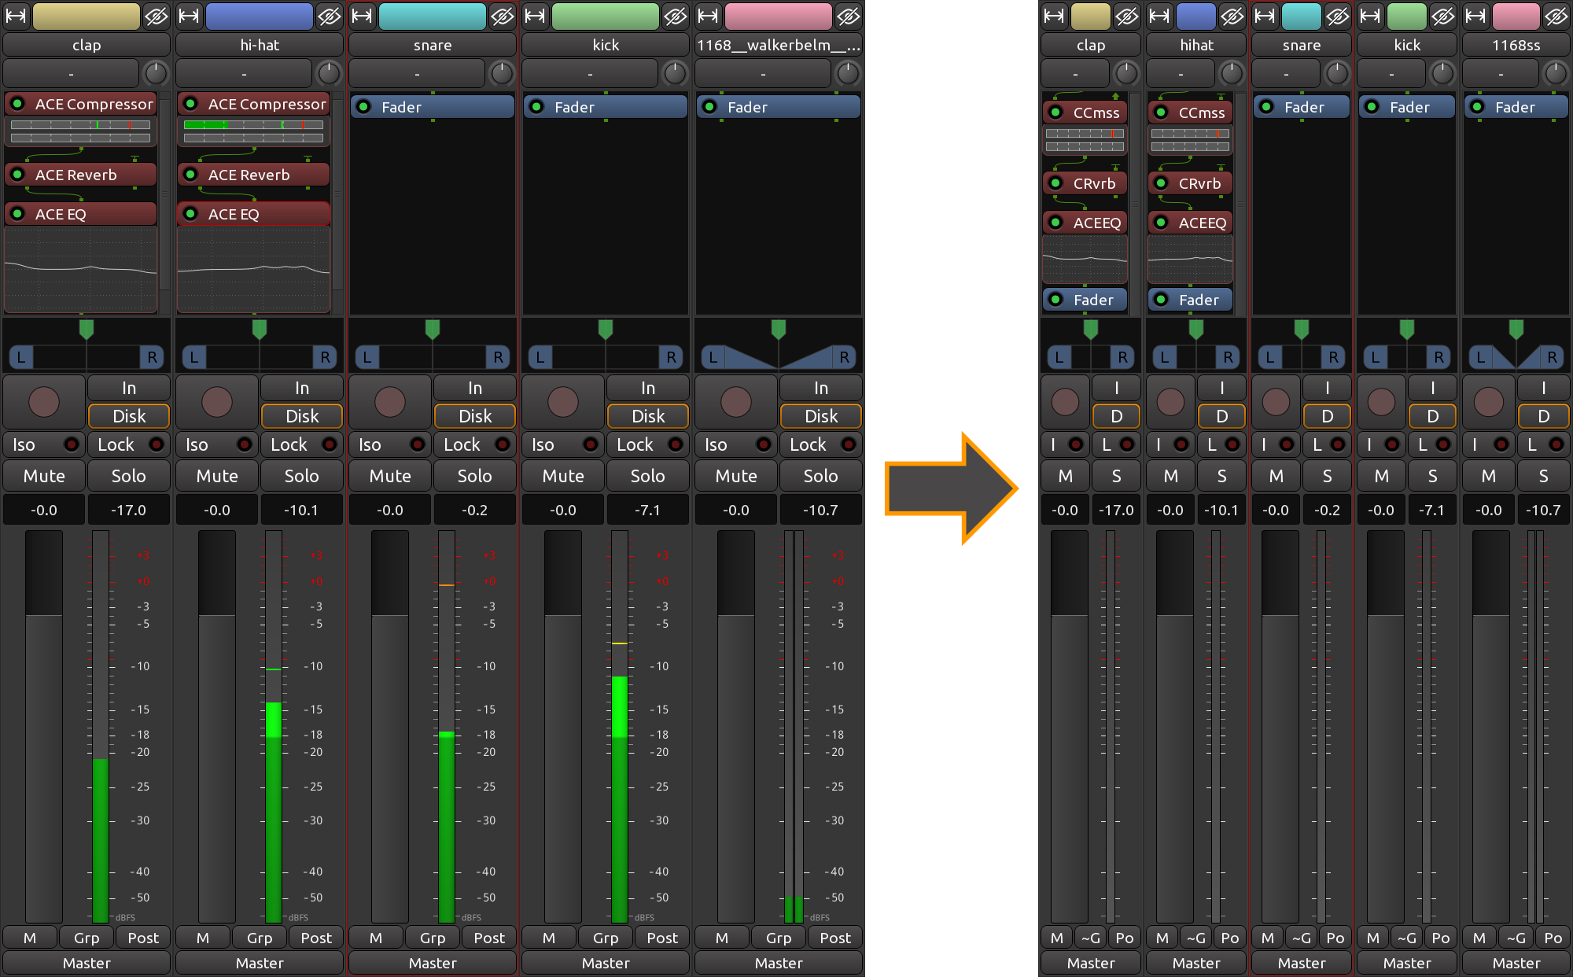Arm record on 1168__walkerbelm strip
1573x977 pixels.
(x=736, y=402)
